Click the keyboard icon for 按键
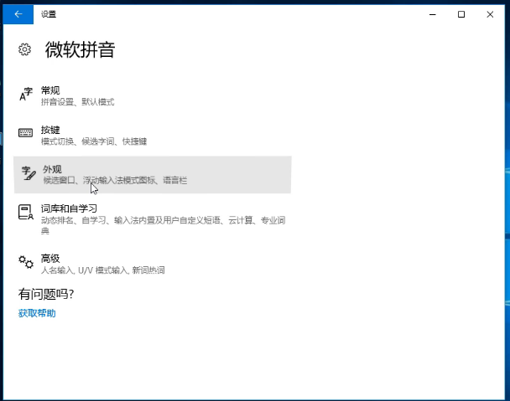Screen dimensions: 510x401 pyautogui.click(x=25, y=132)
